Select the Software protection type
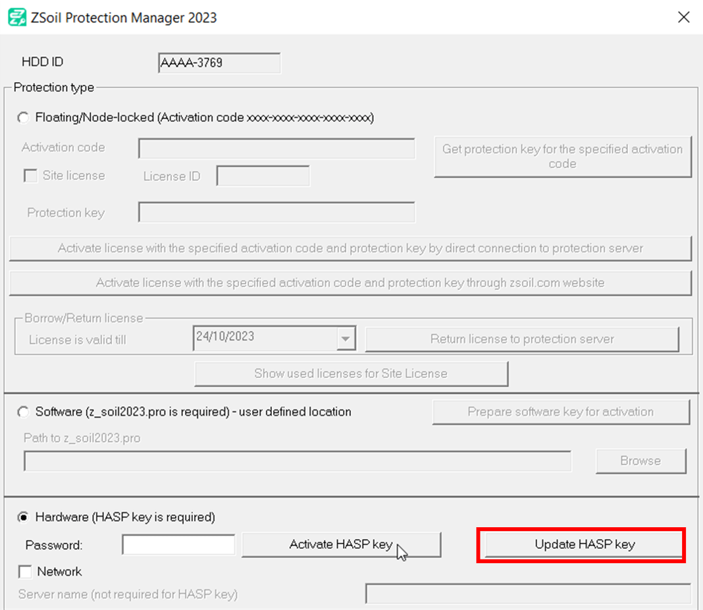Screen dimensions: 703x610 click(x=23, y=413)
